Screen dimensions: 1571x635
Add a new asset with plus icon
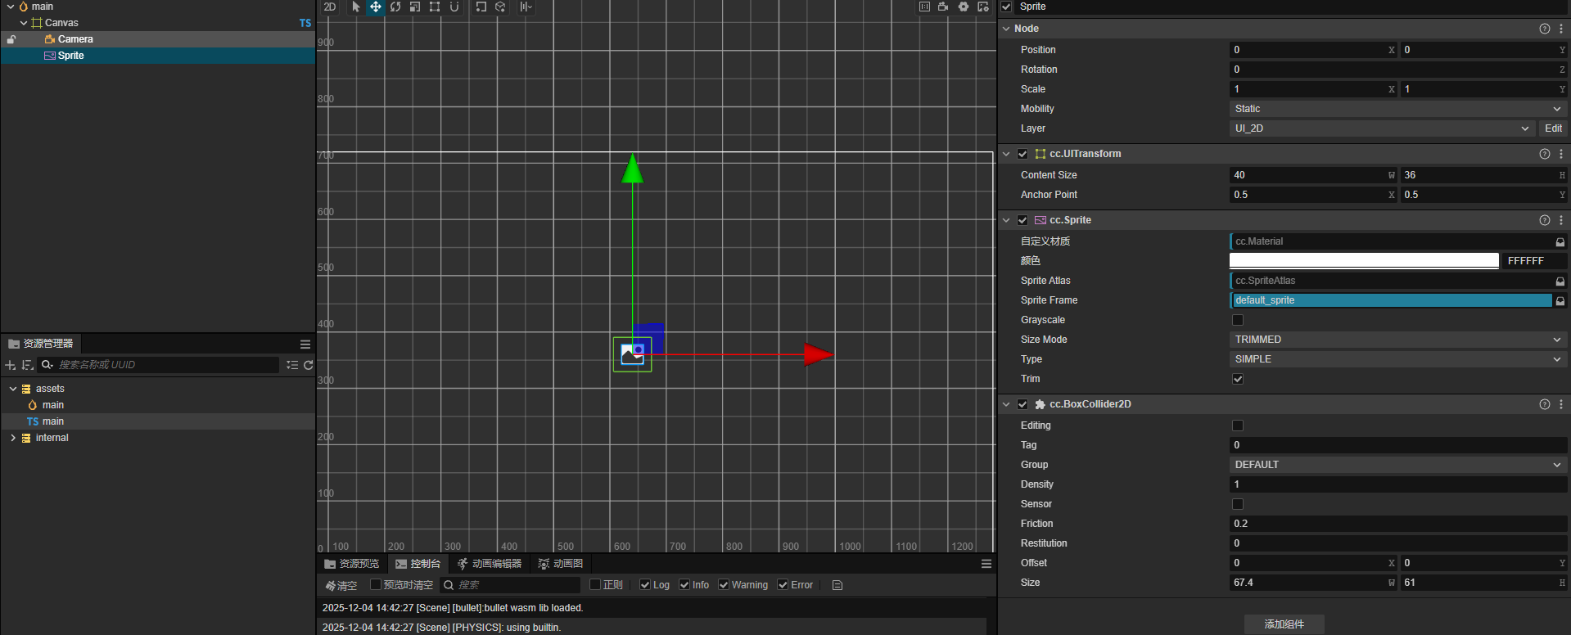(x=11, y=365)
